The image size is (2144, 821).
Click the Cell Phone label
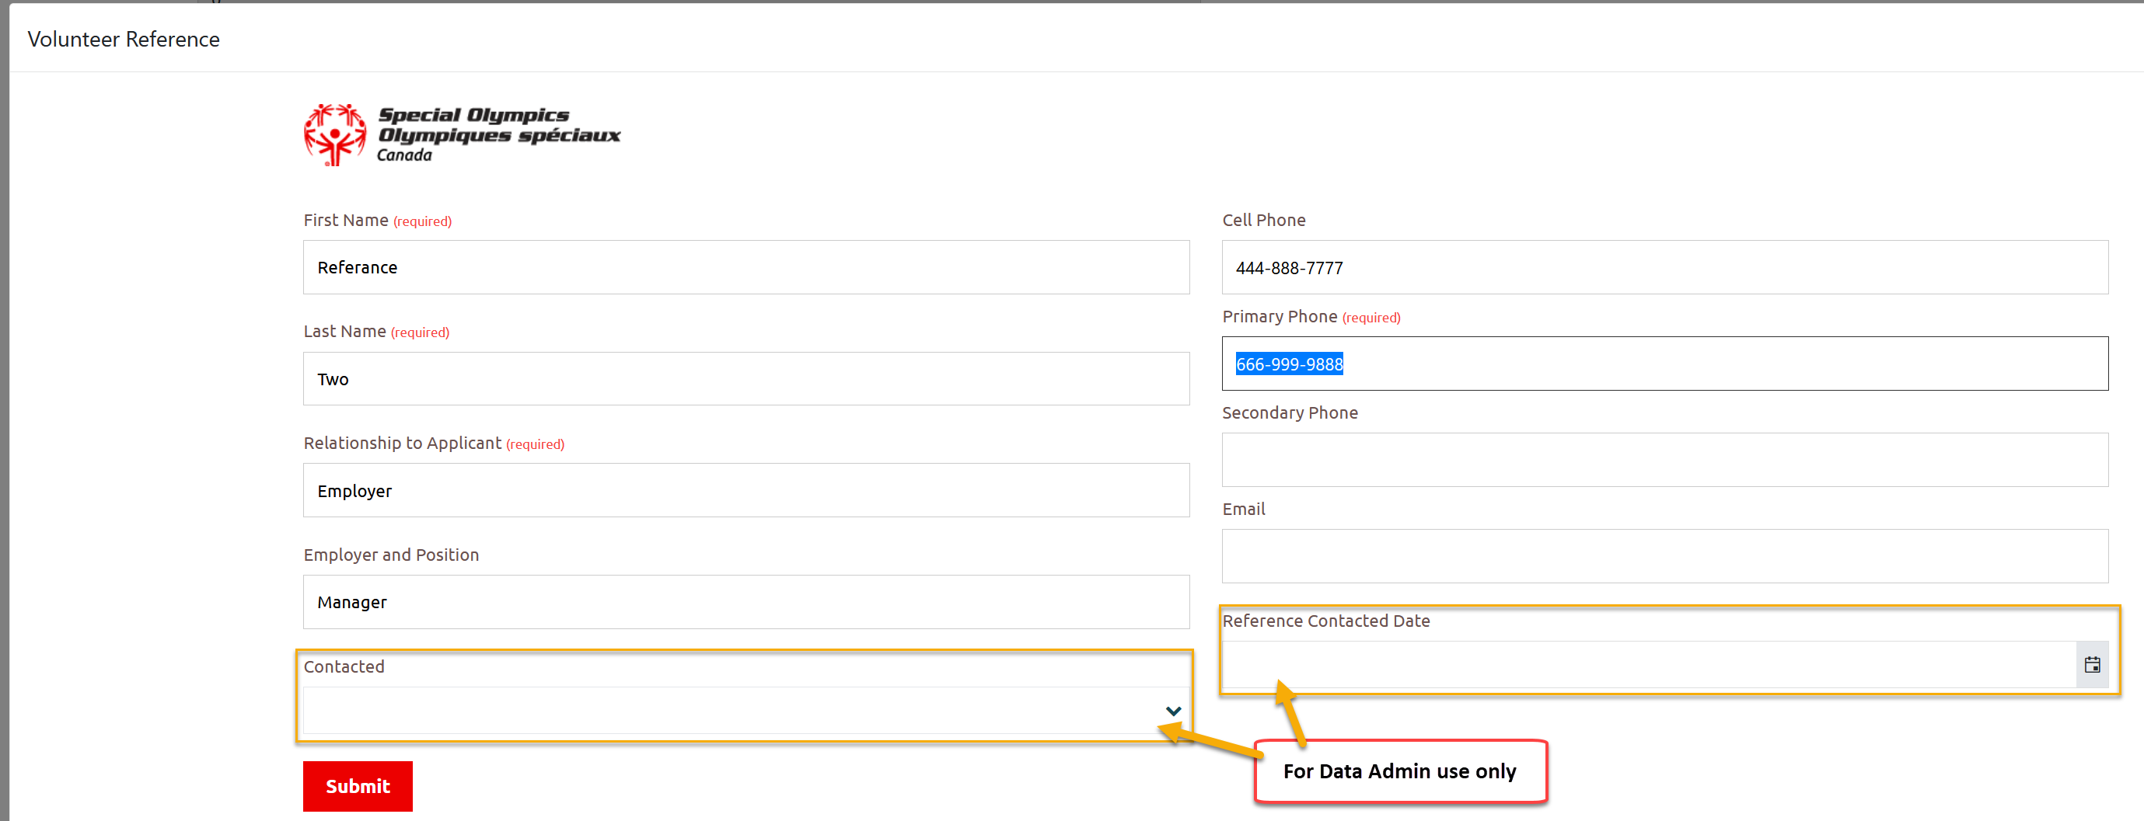coord(1263,220)
